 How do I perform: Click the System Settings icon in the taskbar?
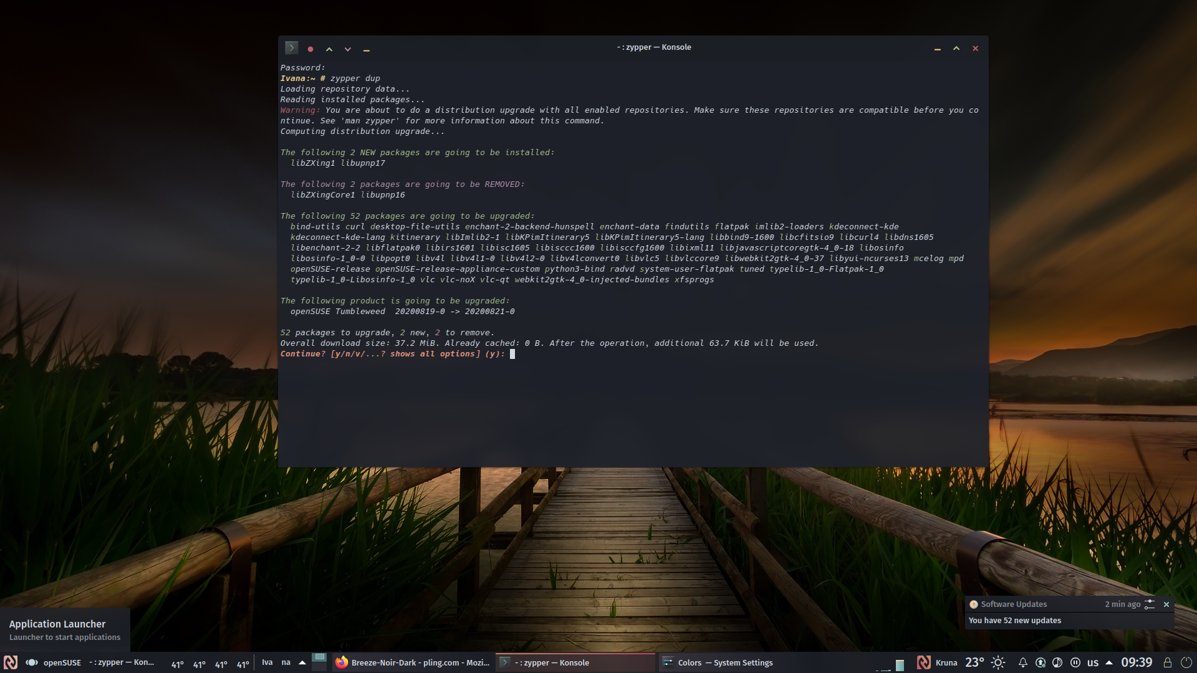click(x=668, y=662)
